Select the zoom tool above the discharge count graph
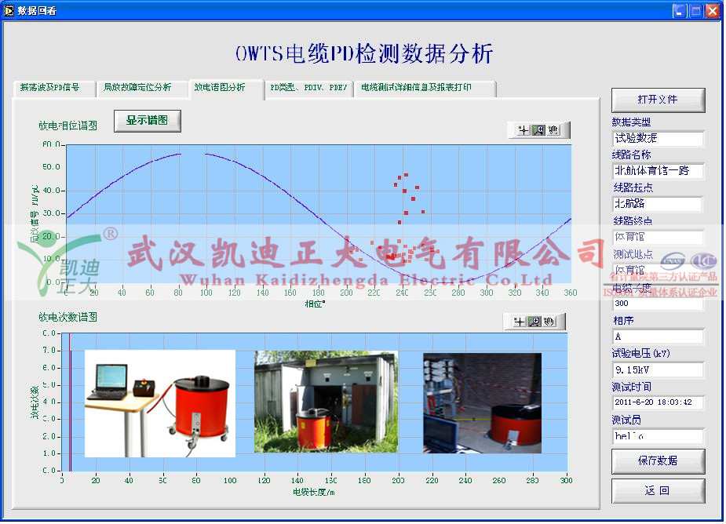The height and width of the screenshot is (524, 726). [x=534, y=322]
